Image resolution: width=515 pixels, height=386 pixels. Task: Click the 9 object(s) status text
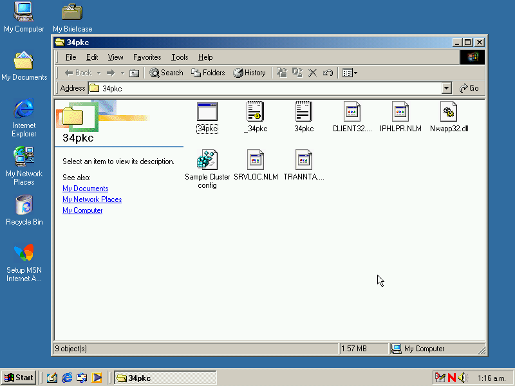coord(71,349)
